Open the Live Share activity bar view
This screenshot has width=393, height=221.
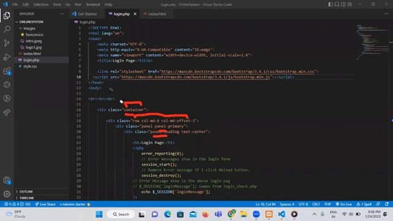pos(7,112)
